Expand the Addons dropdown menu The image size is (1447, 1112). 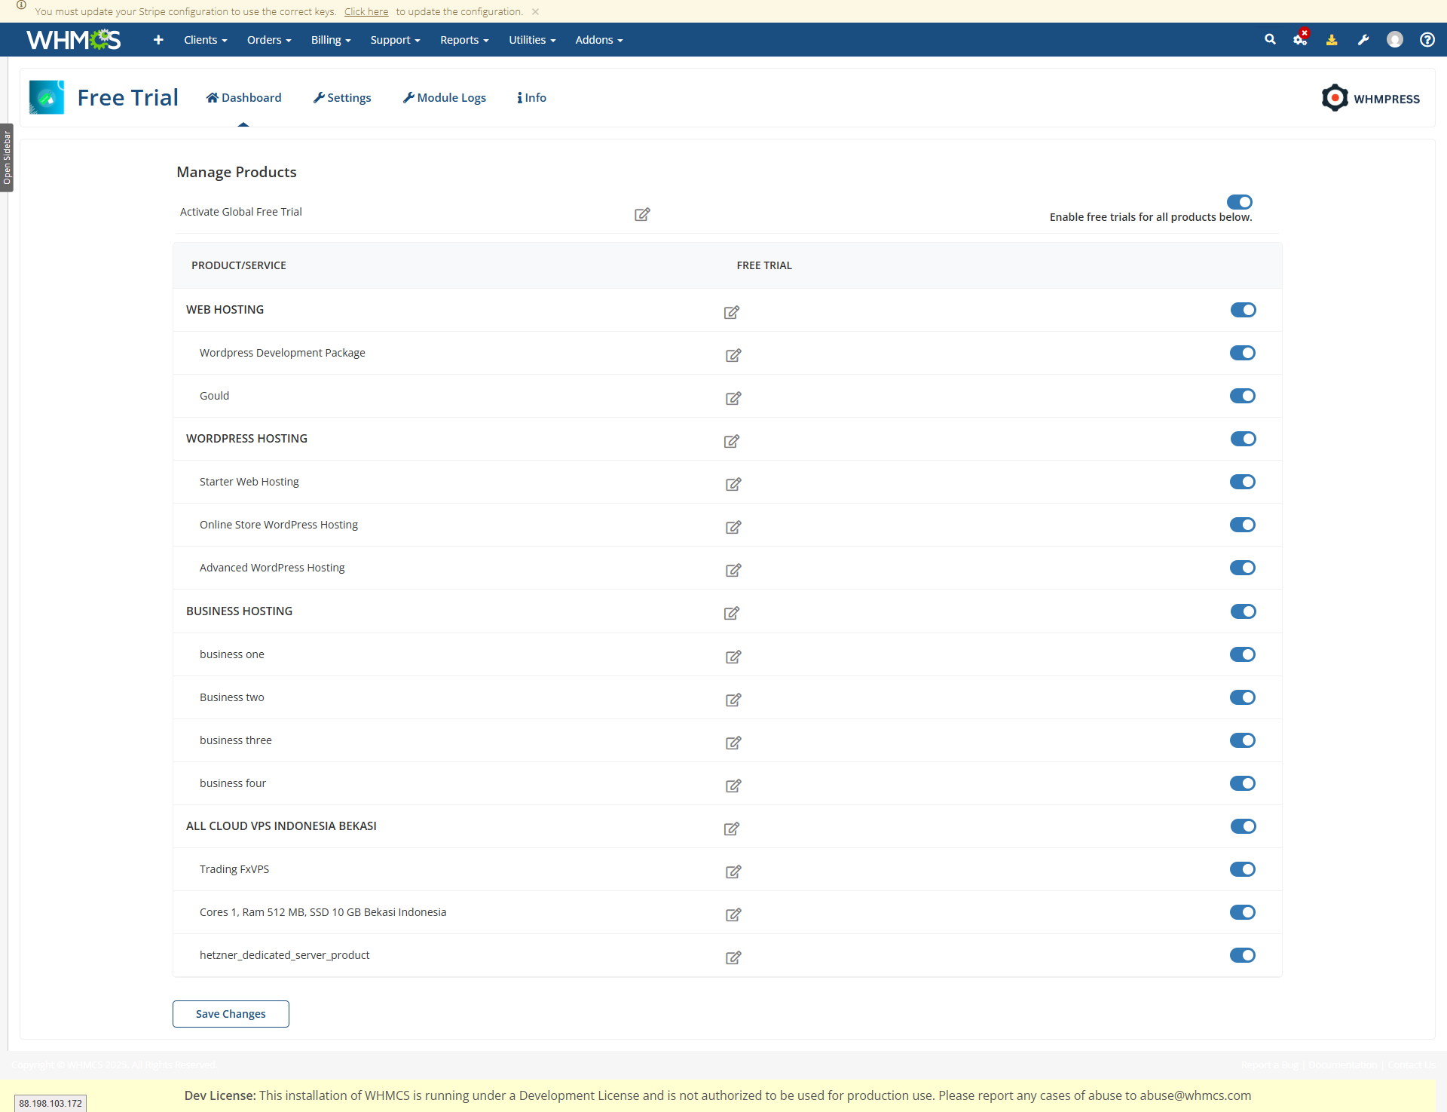[598, 40]
